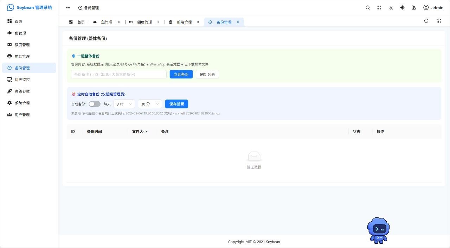Click the 备份时间 column header

[95, 132]
